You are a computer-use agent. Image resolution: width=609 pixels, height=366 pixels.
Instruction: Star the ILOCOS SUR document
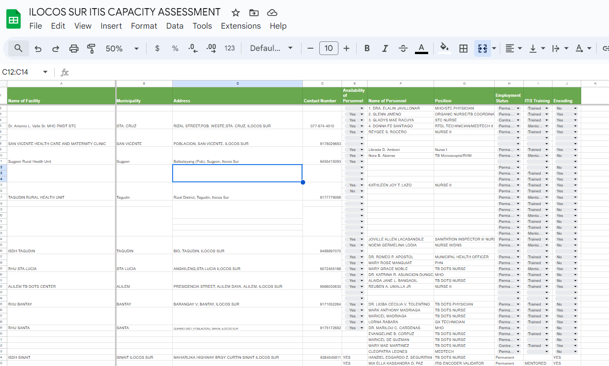tap(235, 13)
